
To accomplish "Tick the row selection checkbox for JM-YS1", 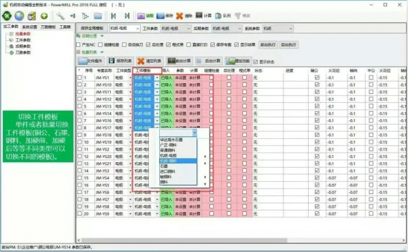I will [x=80, y=78].
